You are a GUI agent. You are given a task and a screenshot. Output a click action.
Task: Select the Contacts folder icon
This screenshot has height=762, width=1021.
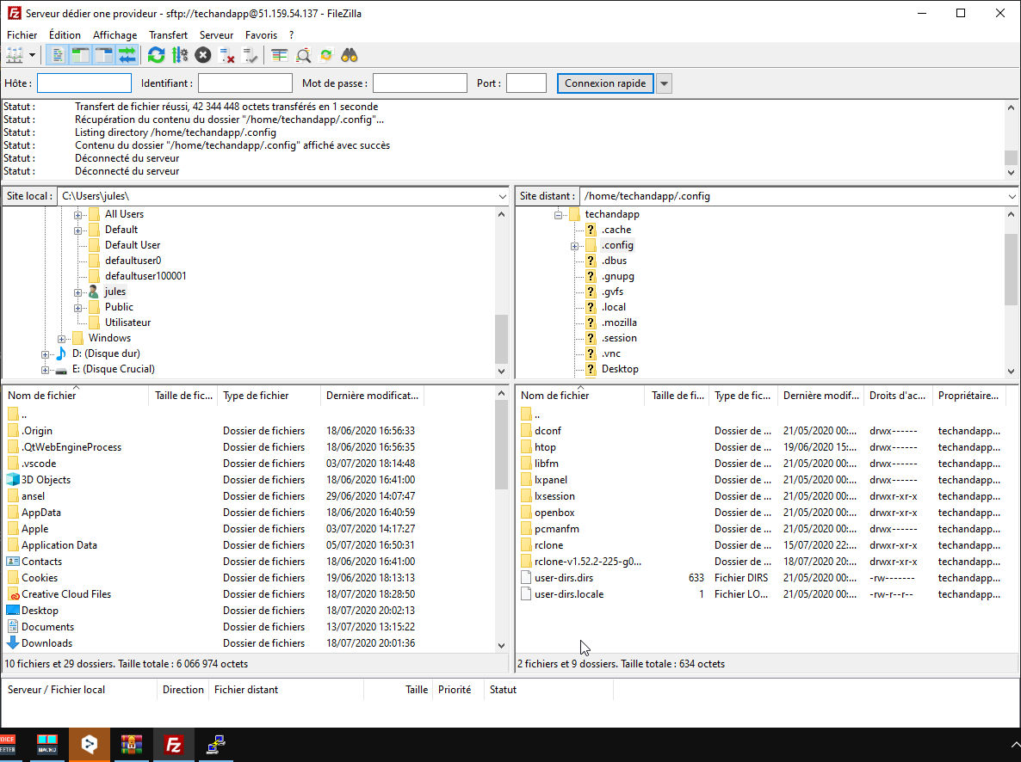tap(13, 562)
